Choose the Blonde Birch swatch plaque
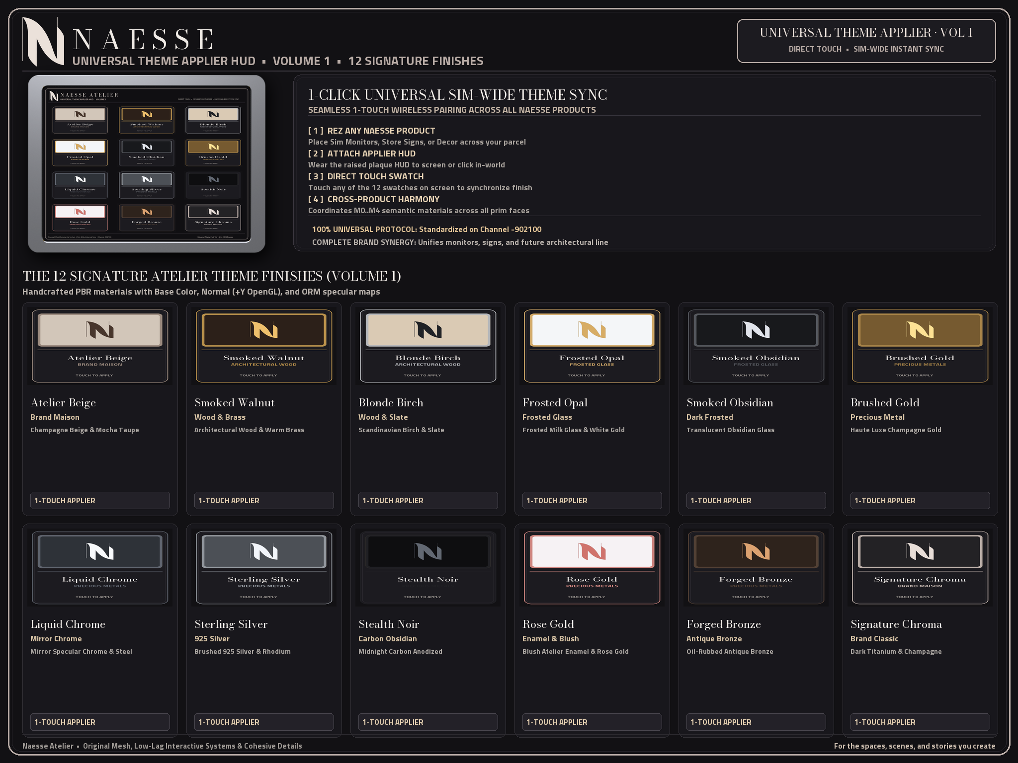The image size is (1018, 763). 428,346
